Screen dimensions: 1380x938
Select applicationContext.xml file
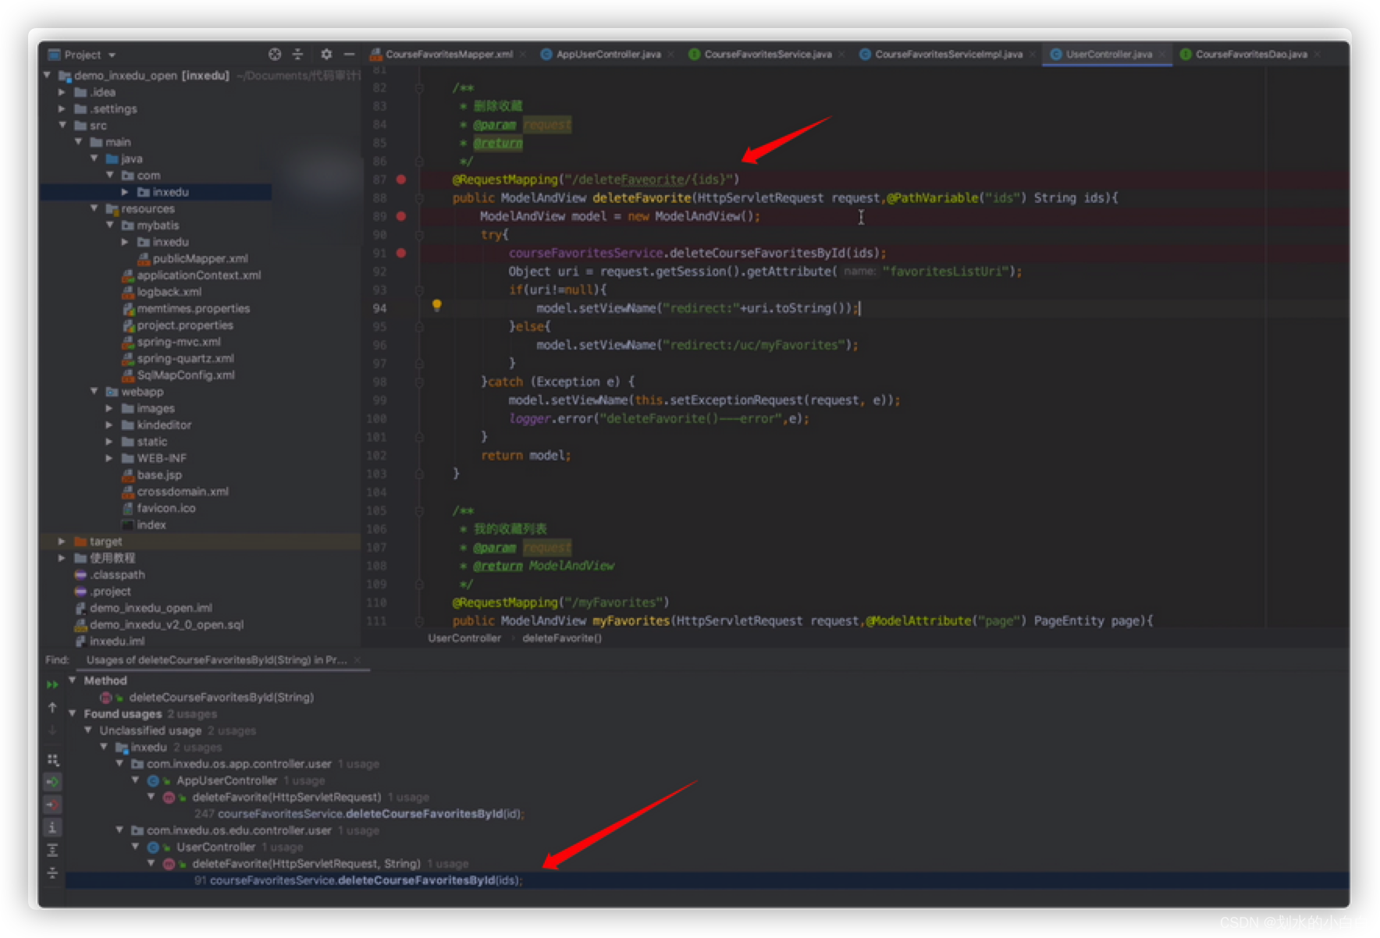[x=198, y=275]
